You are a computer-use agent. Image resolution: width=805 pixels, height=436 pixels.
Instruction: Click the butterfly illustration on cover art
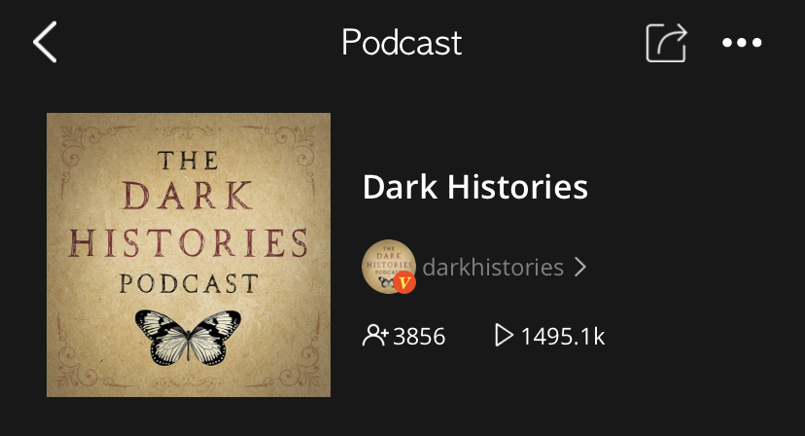pos(188,338)
